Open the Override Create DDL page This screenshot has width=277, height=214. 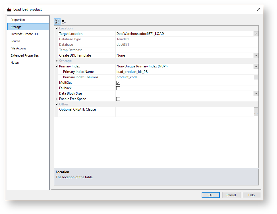(28, 34)
